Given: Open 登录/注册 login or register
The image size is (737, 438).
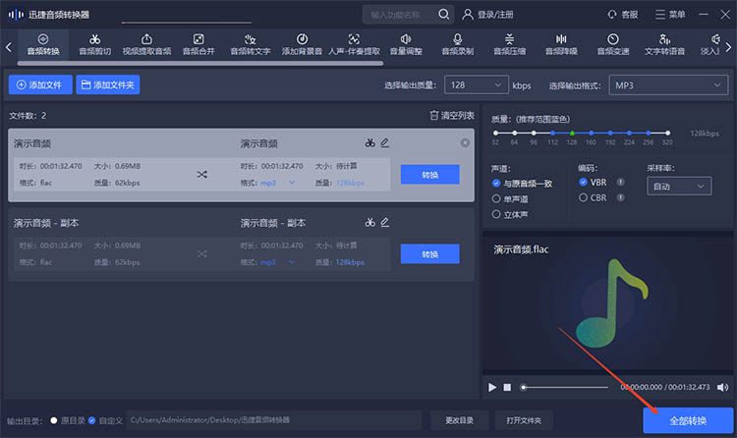Looking at the screenshot, I should coord(487,15).
